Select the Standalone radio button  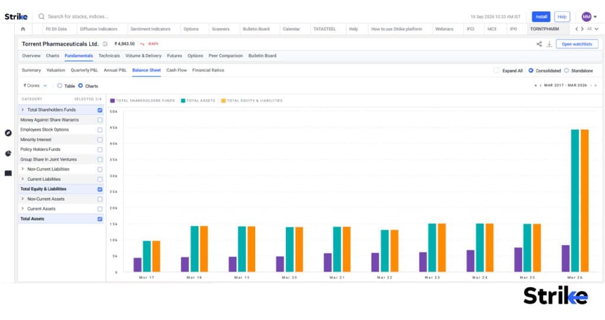click(567, 71)
